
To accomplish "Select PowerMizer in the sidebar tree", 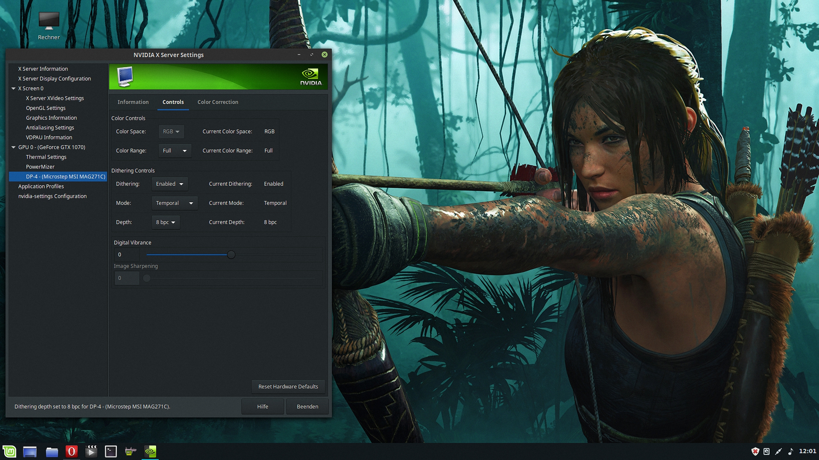I will [40, 167].
